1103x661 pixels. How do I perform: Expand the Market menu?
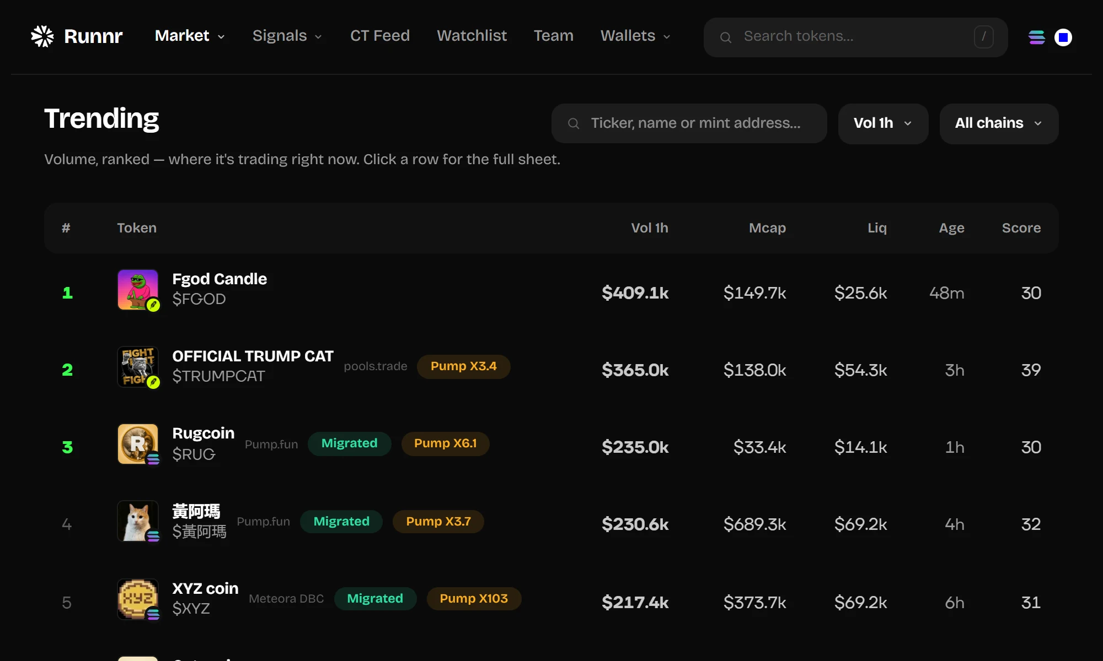[x=190, y=36]
